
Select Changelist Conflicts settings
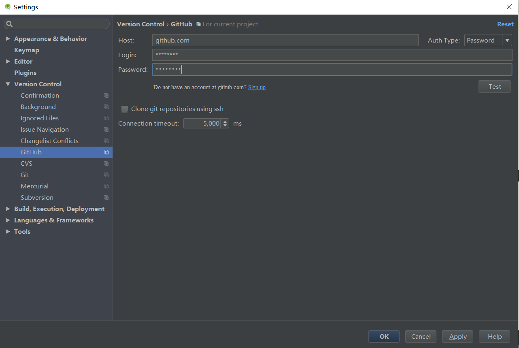[x=49, y=141]
